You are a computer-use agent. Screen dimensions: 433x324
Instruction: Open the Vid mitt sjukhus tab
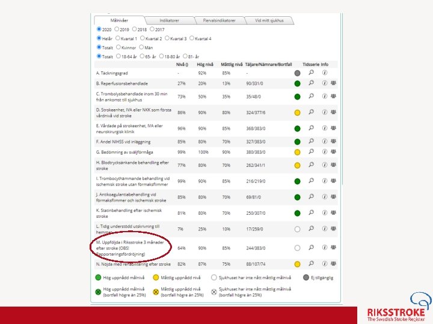coord(269,20)
